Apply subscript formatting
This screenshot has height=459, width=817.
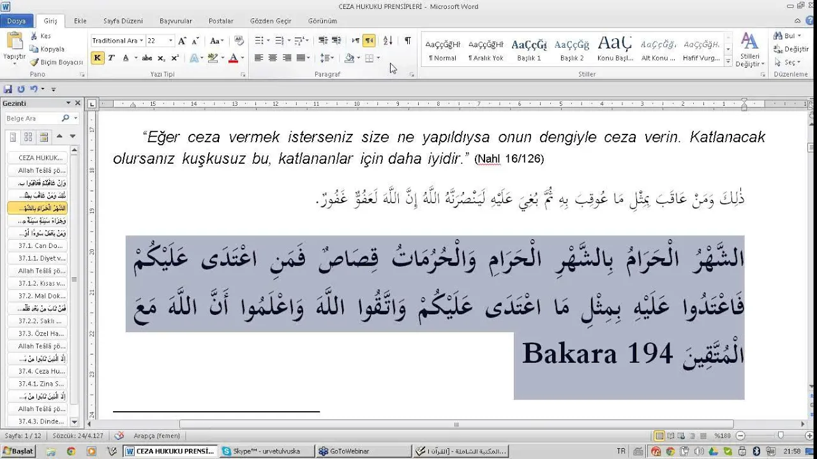coord(161,58)
